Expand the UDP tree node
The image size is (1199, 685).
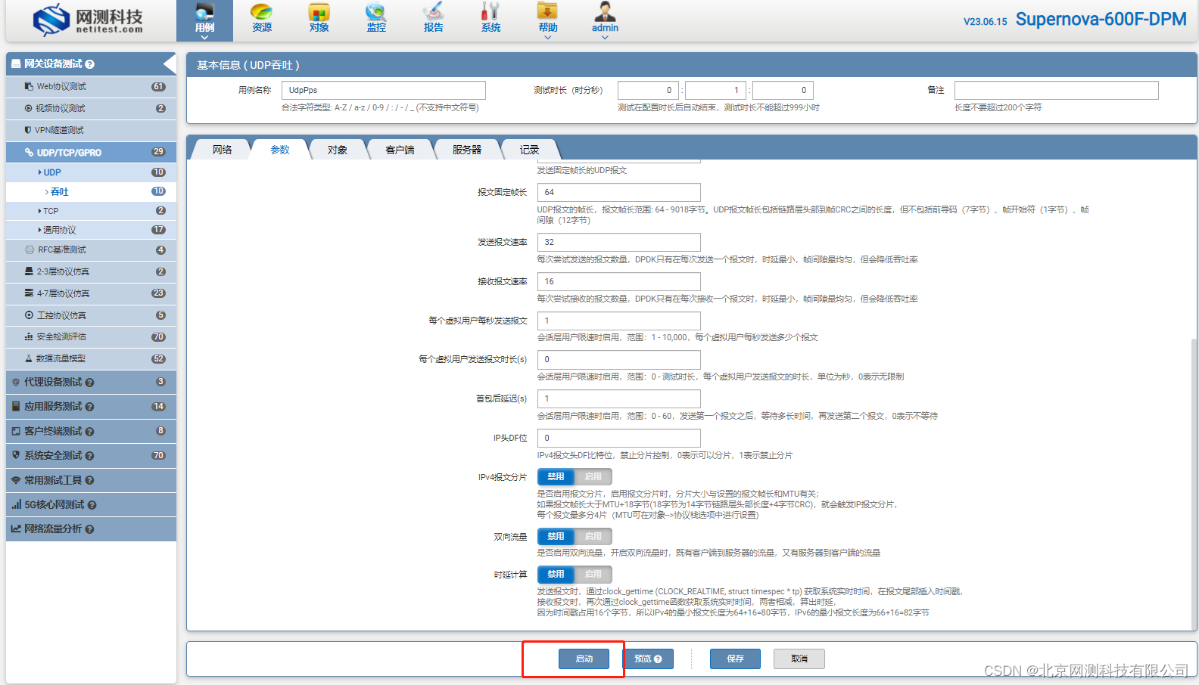click(x=91, y=172)
